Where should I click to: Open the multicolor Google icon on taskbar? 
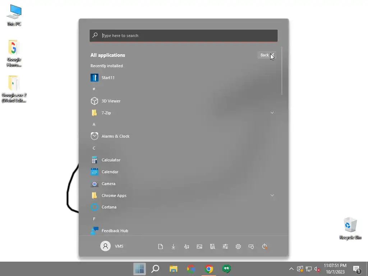pos(191,269)
